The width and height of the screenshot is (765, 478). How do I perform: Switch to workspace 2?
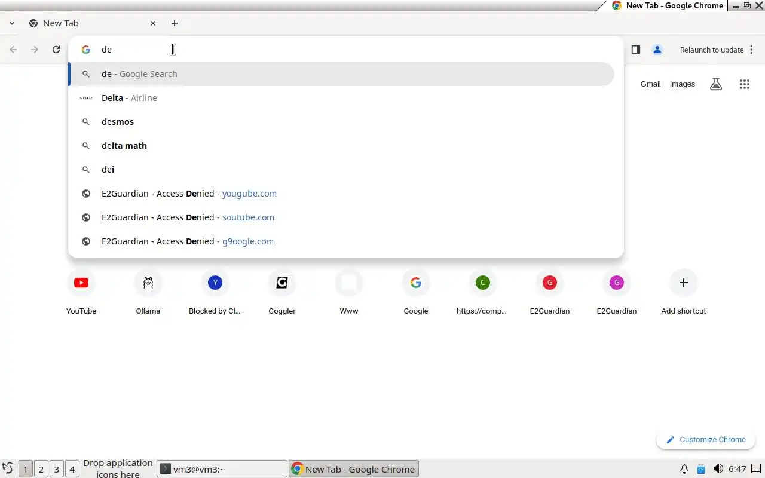click(41, 469)
